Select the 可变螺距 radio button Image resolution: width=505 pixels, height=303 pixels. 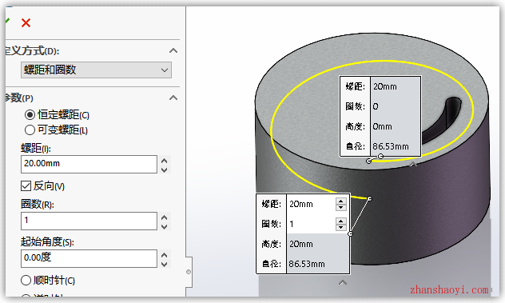coord(30,130)
